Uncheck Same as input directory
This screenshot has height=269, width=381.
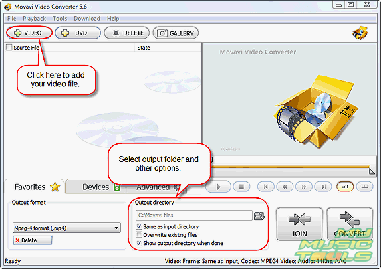tap(139, 226)
